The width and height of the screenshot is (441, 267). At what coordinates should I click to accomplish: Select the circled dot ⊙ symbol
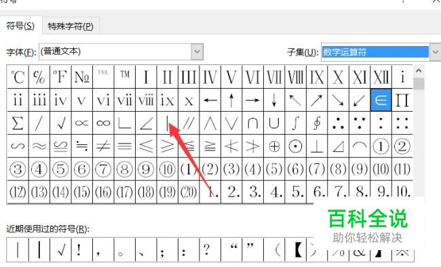click(x=295, y=146)
